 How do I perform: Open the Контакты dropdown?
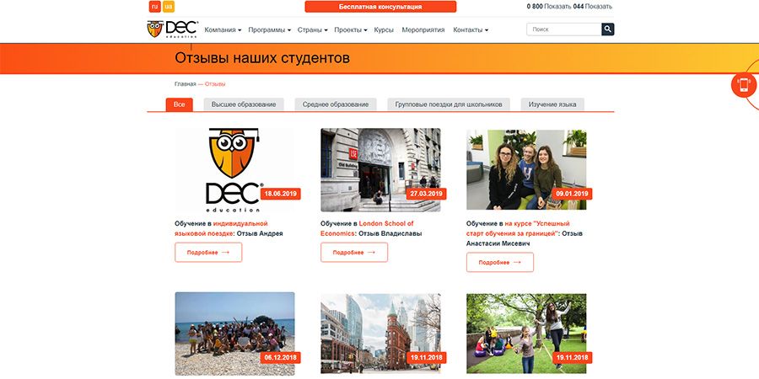pos(471,29)
